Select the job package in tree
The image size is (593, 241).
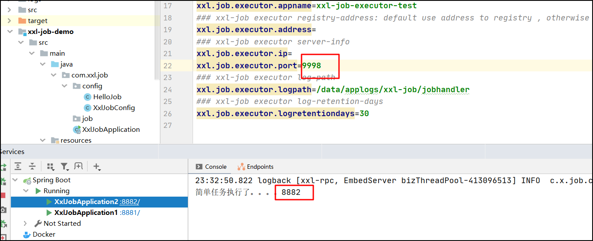[87, 119]
